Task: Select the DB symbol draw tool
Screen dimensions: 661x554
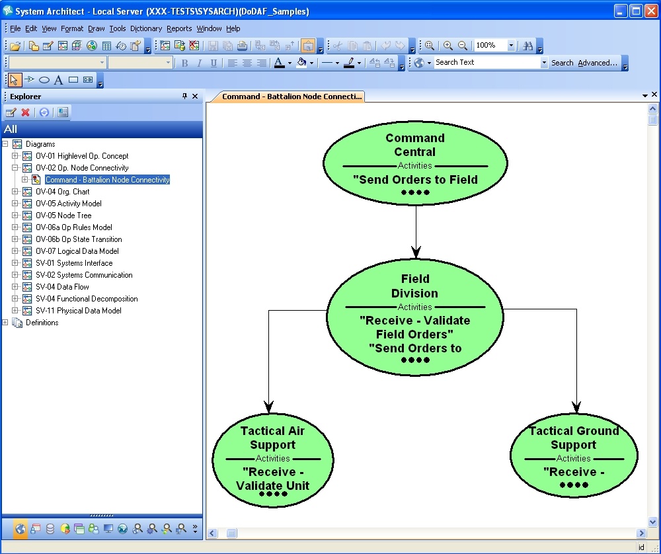Action: point(88,80)
